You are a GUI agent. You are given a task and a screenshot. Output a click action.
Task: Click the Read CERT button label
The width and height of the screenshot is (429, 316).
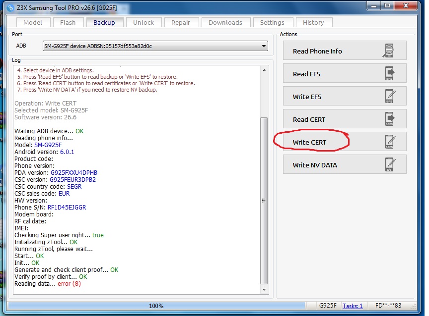click(x=309, y=119)
